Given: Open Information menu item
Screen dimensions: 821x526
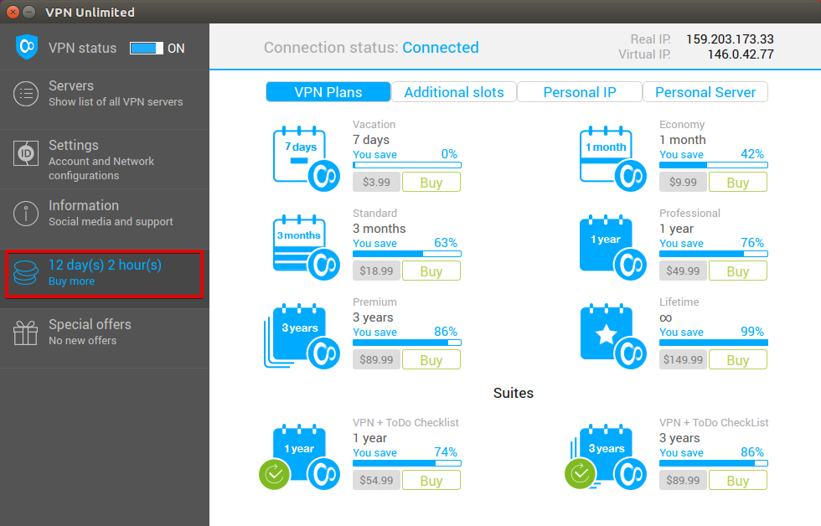Looking at the screenshot, I should [x=105, y=219].
